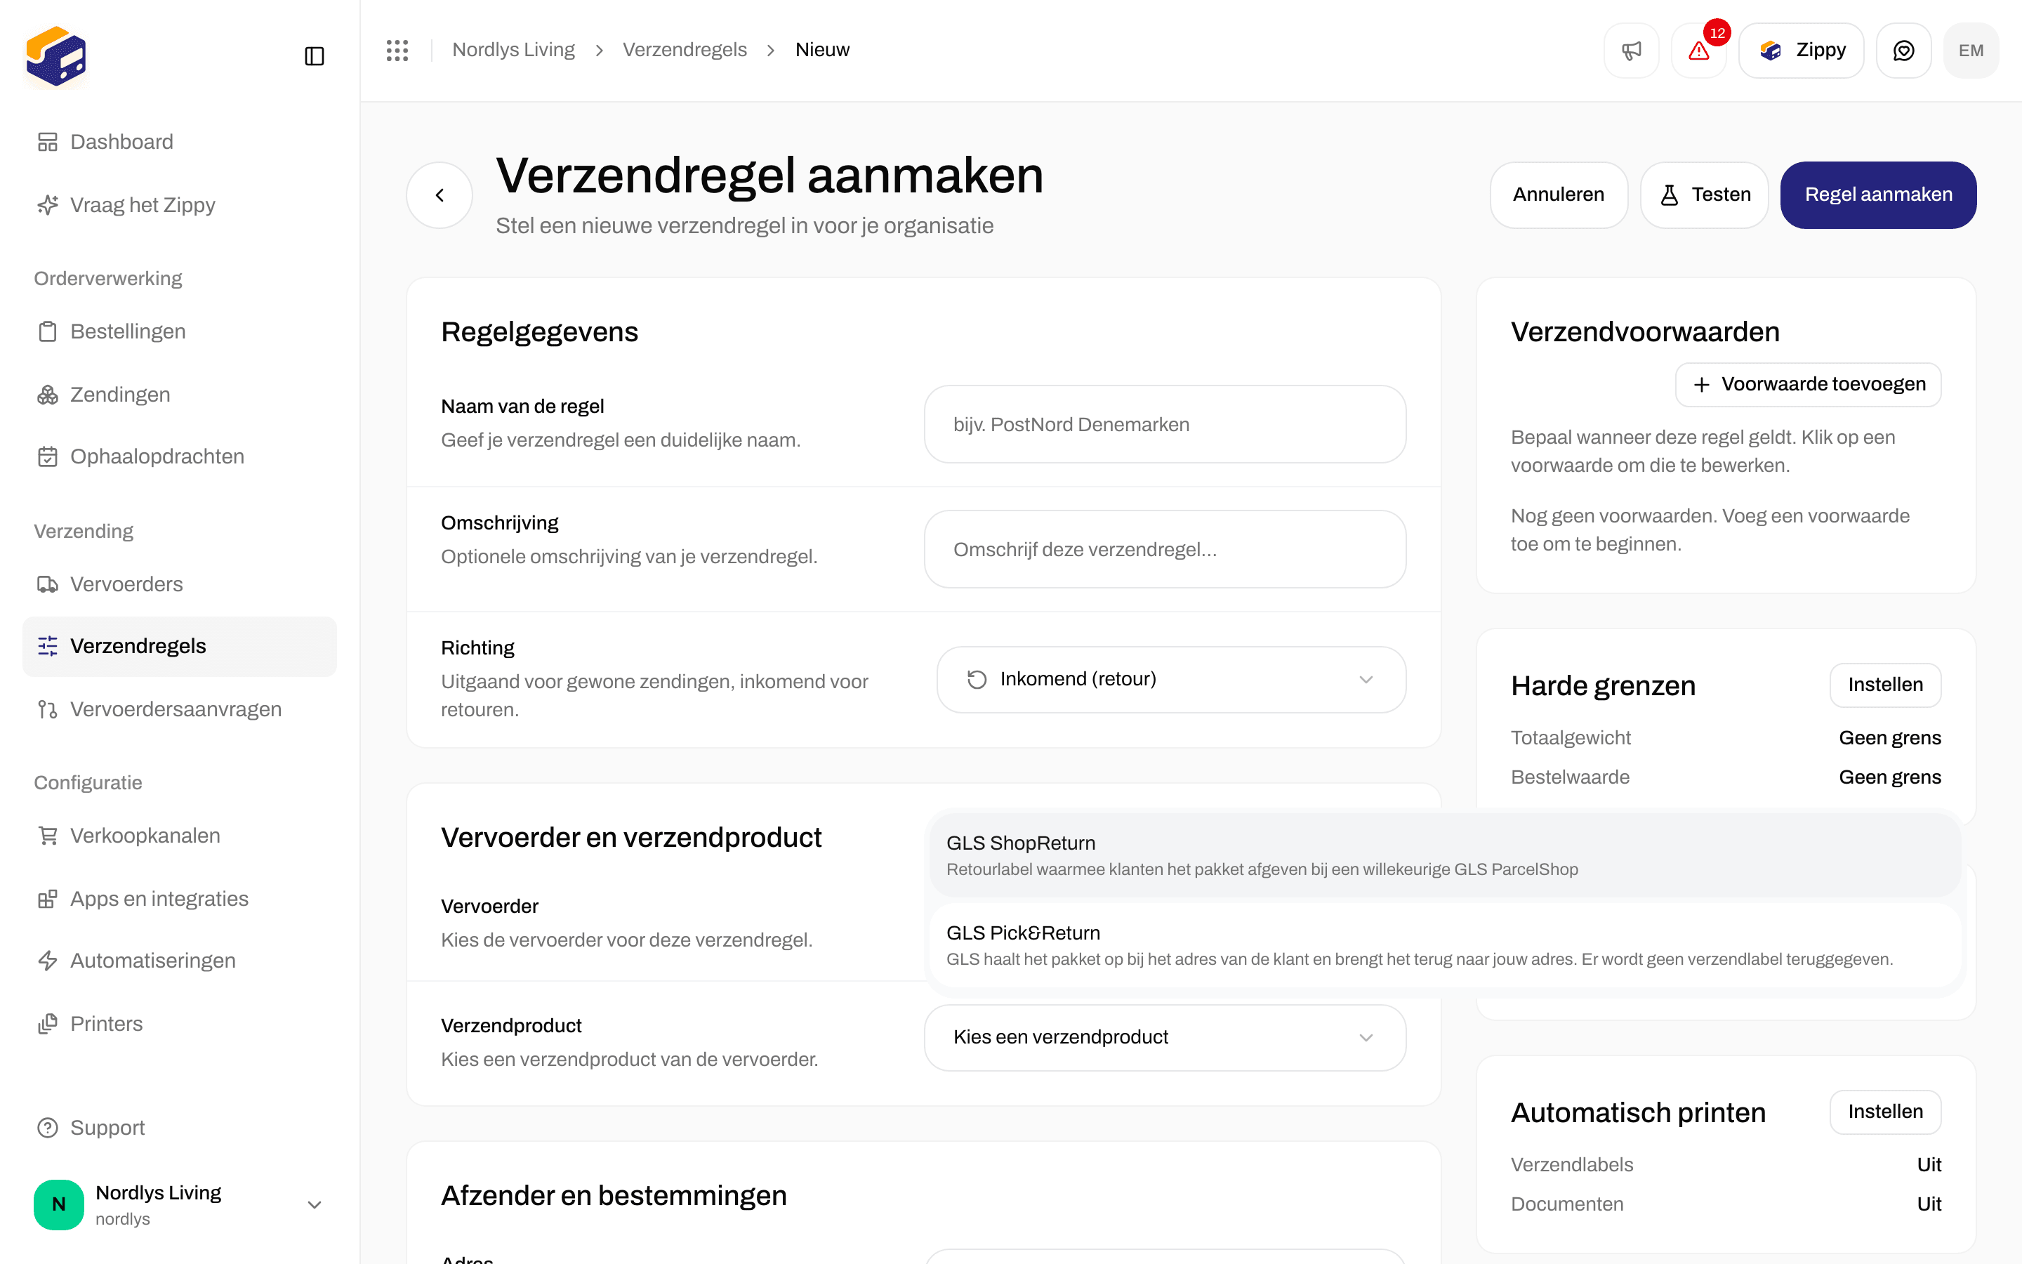Open announcements megaphone icon
The height and width of the screenshot is (1264, 2022).
coord(1631,50)
